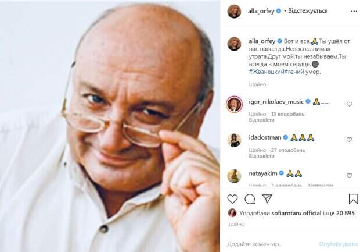Open natayakim profile avatar
360x252 pixels.
tap(234, 176)
